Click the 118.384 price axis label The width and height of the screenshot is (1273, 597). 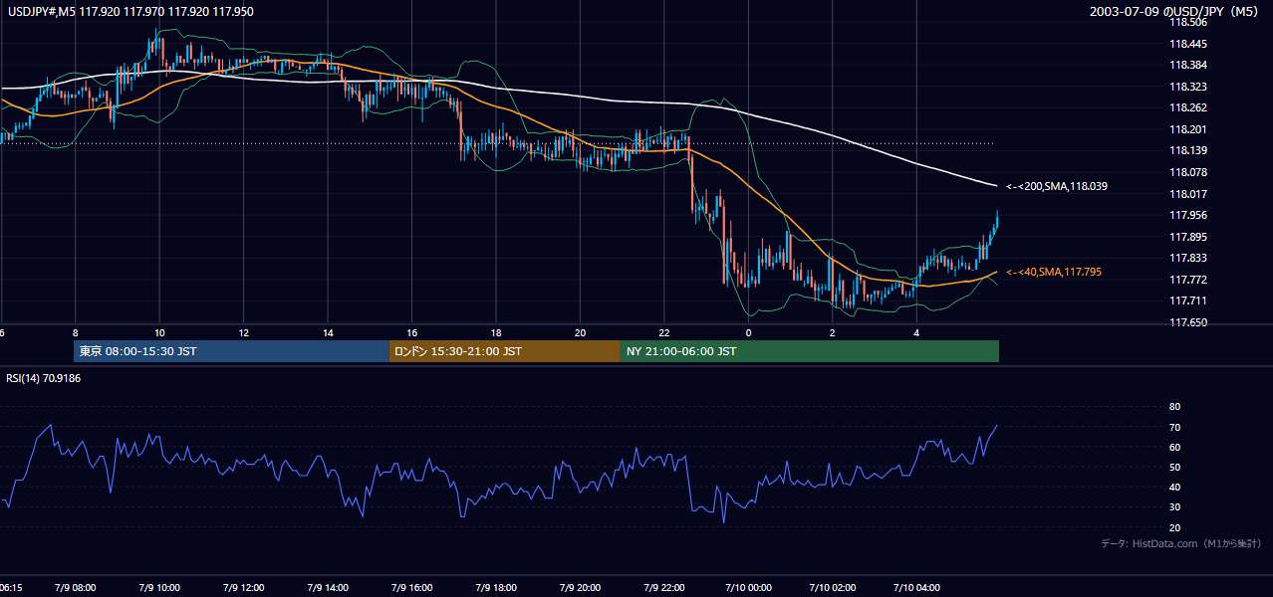(1188, 65)
